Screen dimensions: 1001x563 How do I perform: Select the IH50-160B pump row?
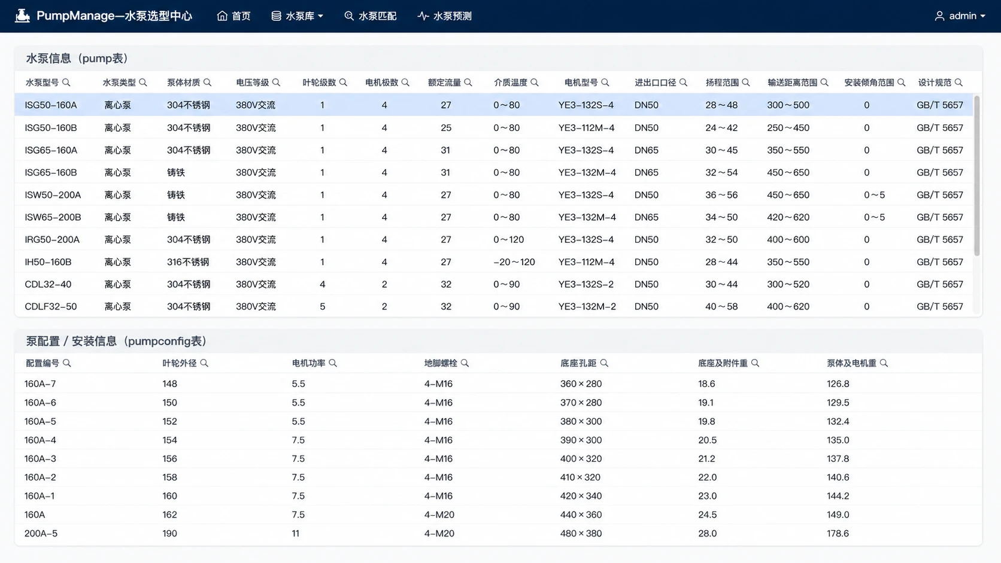pos(494,262)
